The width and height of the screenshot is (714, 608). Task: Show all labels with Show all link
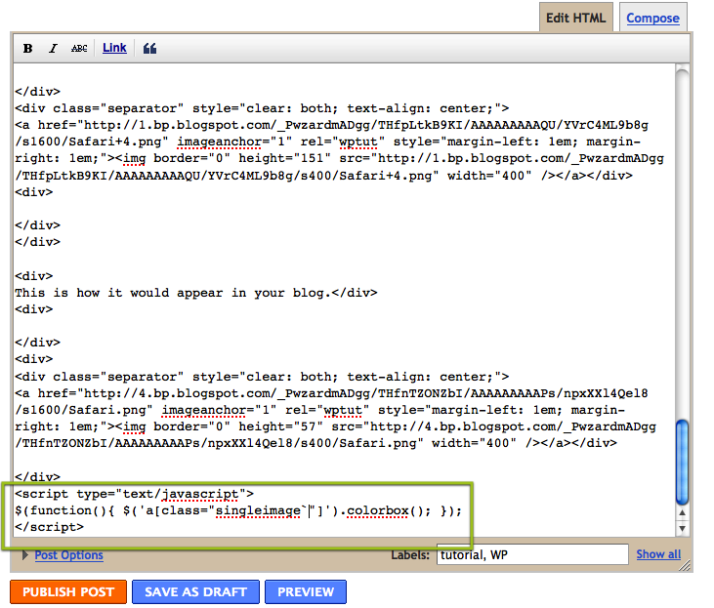coord(658,554)
